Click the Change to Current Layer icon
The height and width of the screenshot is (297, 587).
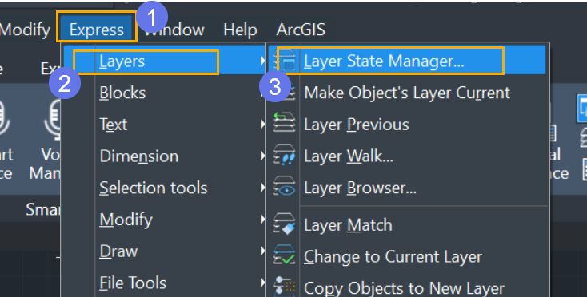click(284, 255)
